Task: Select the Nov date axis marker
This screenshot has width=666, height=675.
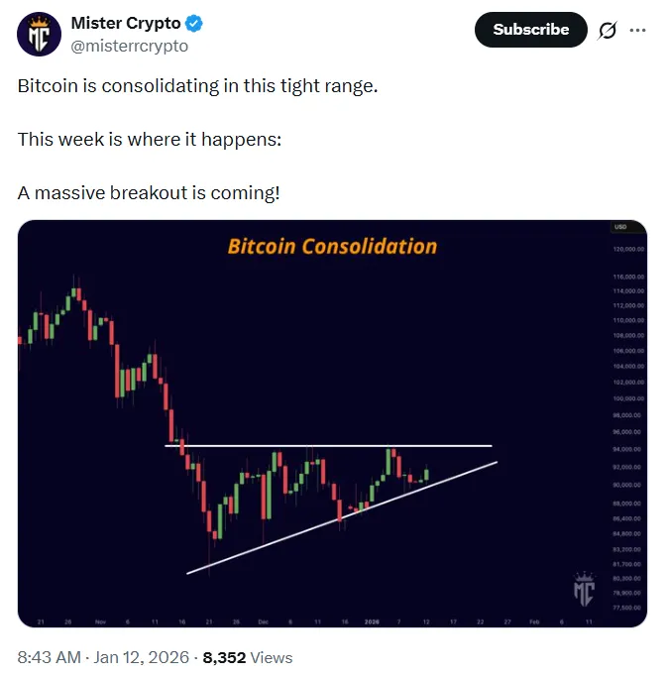Action: (100, 621)
